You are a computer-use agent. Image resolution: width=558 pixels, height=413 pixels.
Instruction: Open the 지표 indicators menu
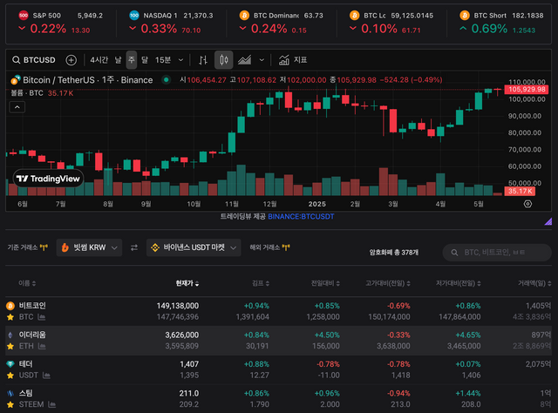(293, 60)
